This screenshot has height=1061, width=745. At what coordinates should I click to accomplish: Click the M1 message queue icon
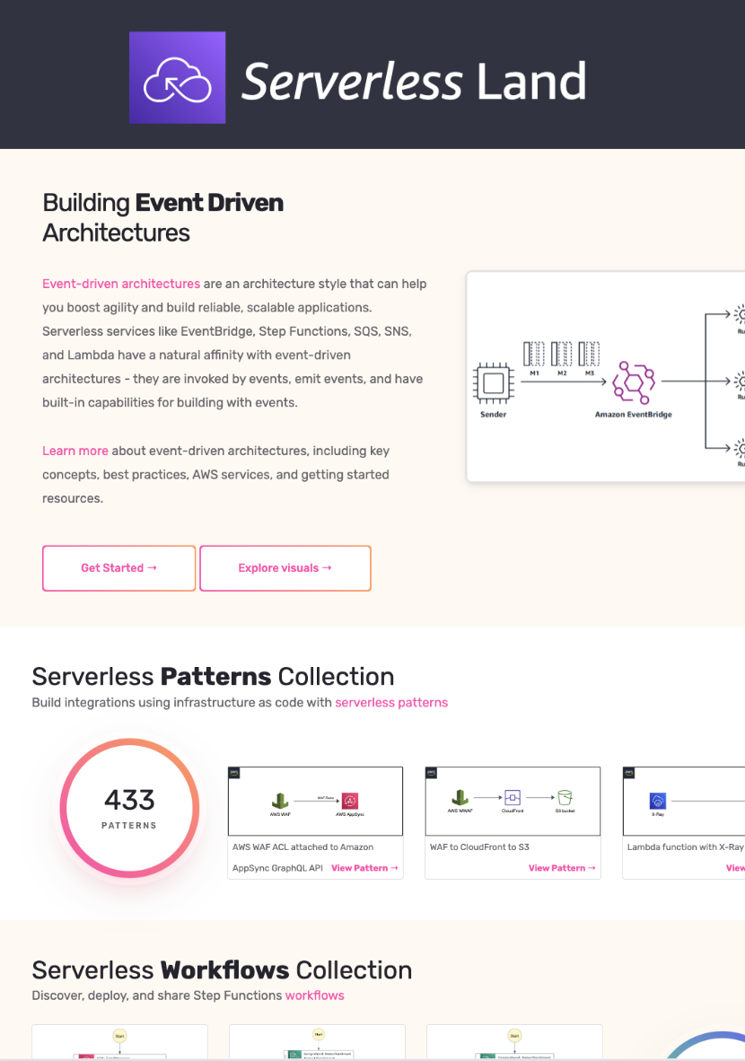click(534, 354)
